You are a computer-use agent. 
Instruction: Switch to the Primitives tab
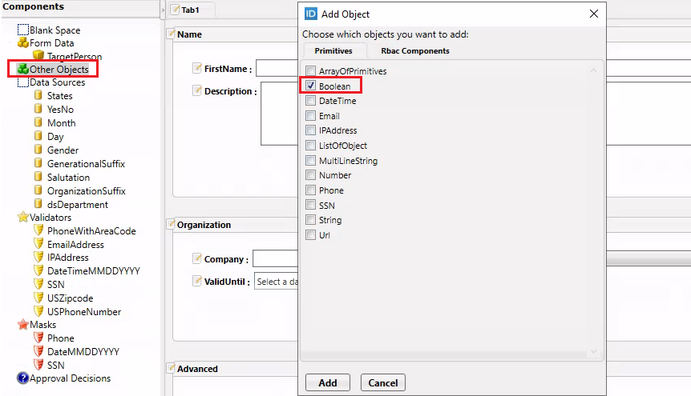pyautogui.click(x=333, y=50)
